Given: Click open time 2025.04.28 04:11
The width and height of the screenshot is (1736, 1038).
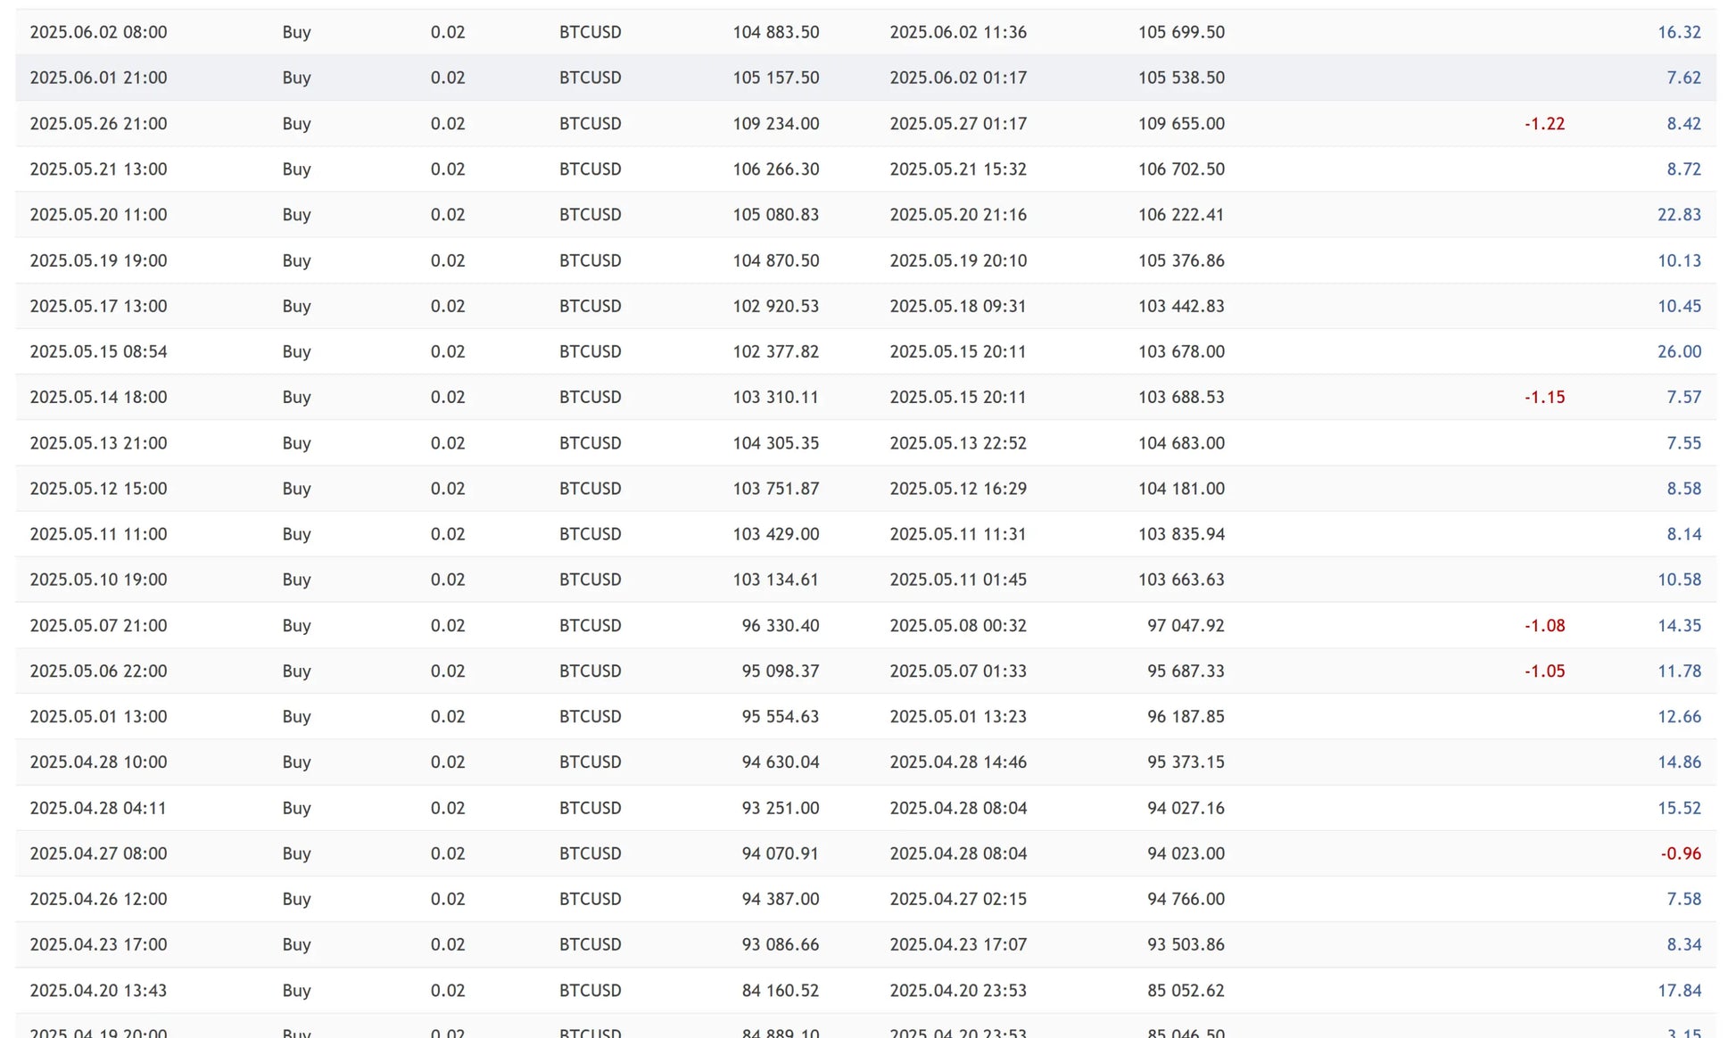Looking at the screenshot, I should tap(98, 809).
